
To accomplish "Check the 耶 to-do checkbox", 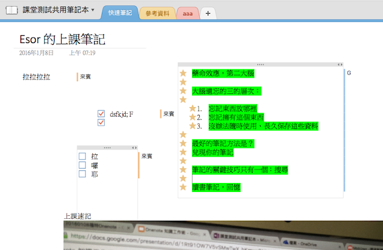I will coord(83,174).
